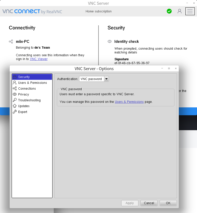The image size is (197, 213).
Task: Click the signature ef-0f-46-cb-67-95-36-97
Action: 132,63
